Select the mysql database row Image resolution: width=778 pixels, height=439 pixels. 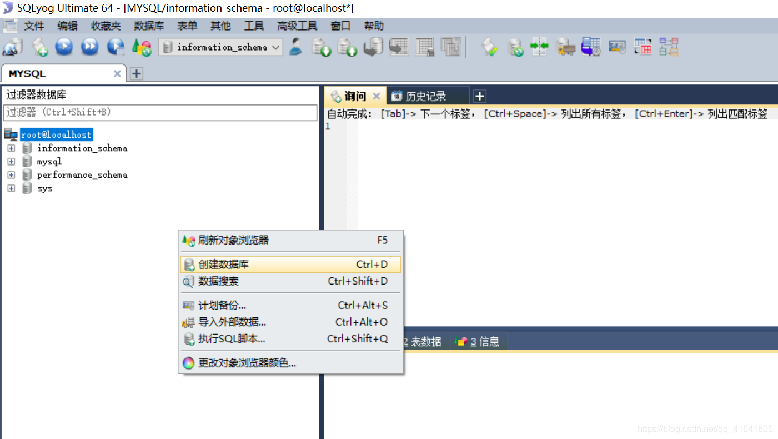[49, 162]
